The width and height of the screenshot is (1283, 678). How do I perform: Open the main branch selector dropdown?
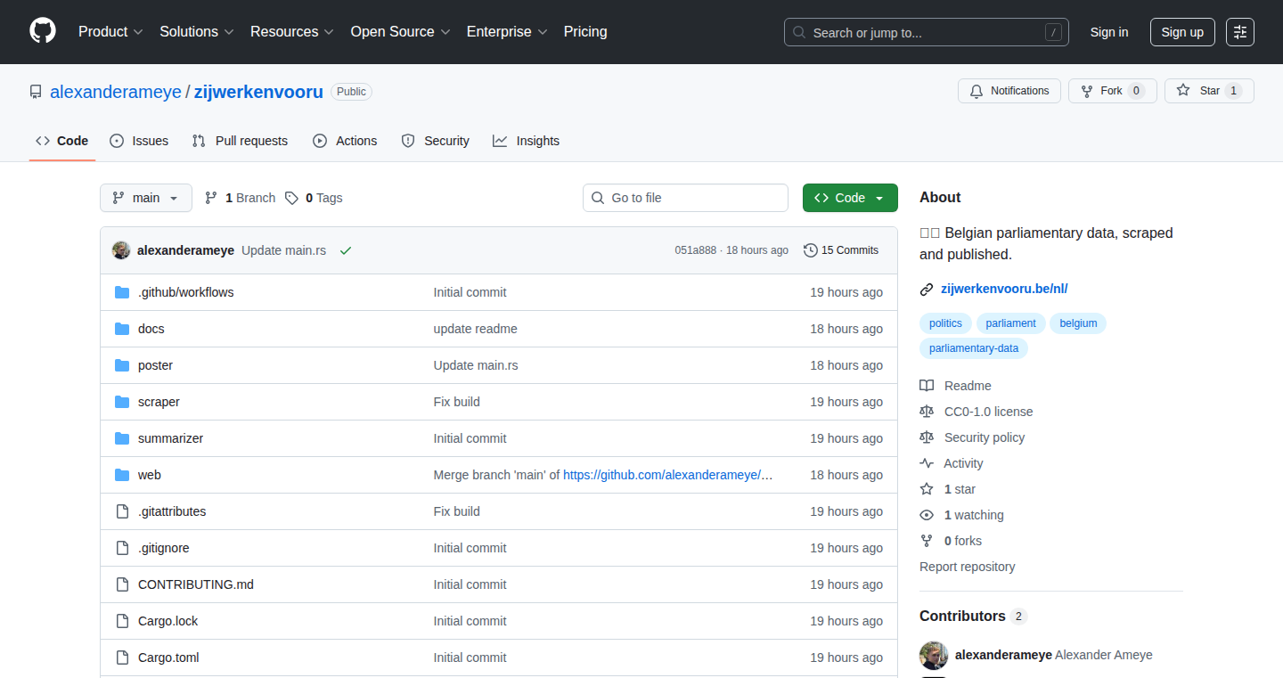coord(146,198)
